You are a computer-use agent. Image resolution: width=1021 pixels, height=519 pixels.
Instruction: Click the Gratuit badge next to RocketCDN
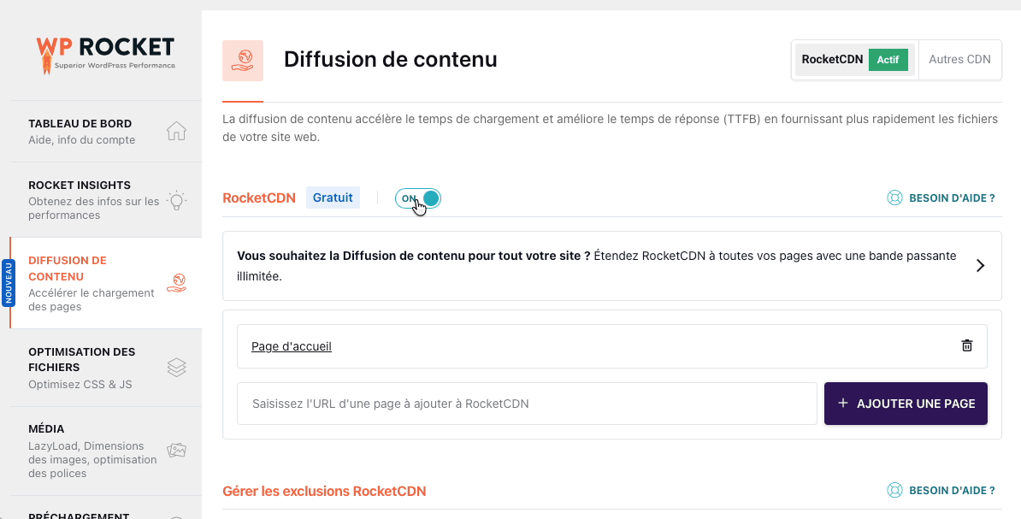(333, 198)
